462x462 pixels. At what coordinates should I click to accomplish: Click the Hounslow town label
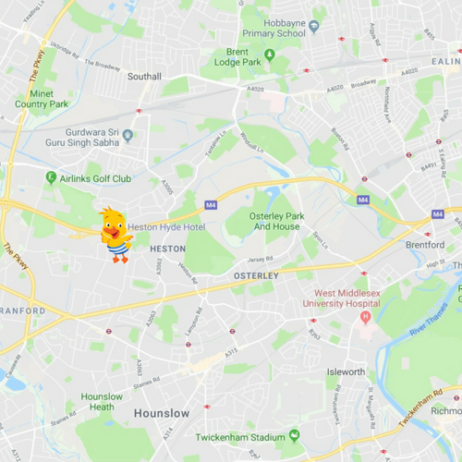(162, 413)
